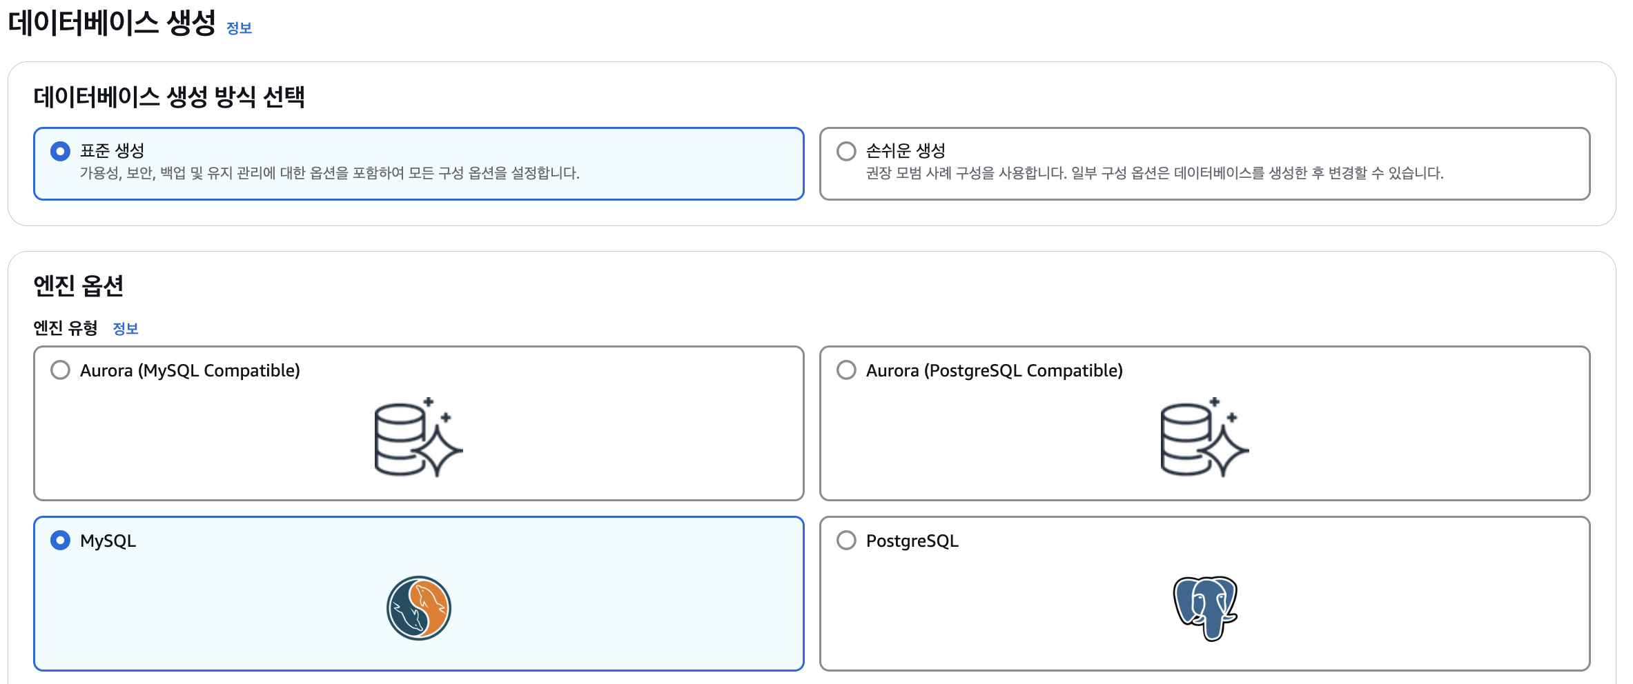Viewport: 1633px width, 684px height.
Task: Click the 엔진 옵션 heading
Action: (x=79, y=285)
